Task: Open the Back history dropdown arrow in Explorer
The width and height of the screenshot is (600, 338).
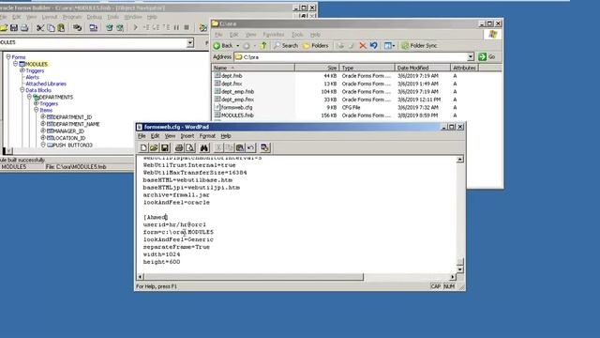Action: pos(237,46)
